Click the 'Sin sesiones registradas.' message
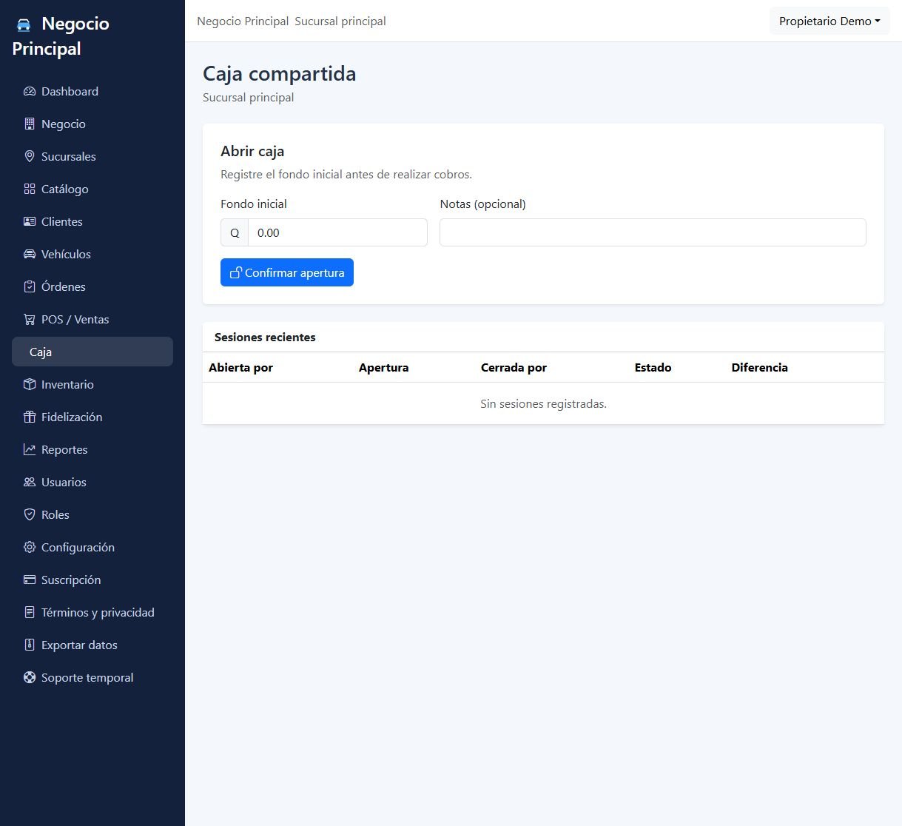902x826 pixels. (x=543, y=404)
